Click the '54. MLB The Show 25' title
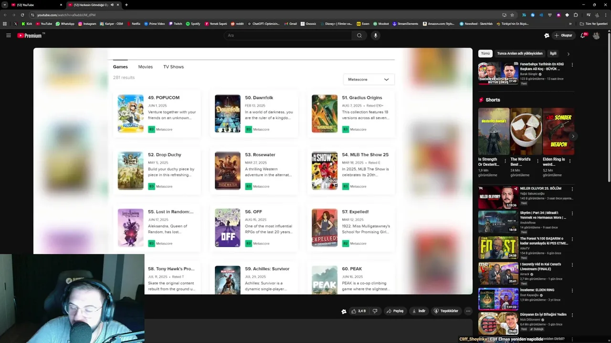The width and height of the screenshot is (611, 343). pos(365,155)
